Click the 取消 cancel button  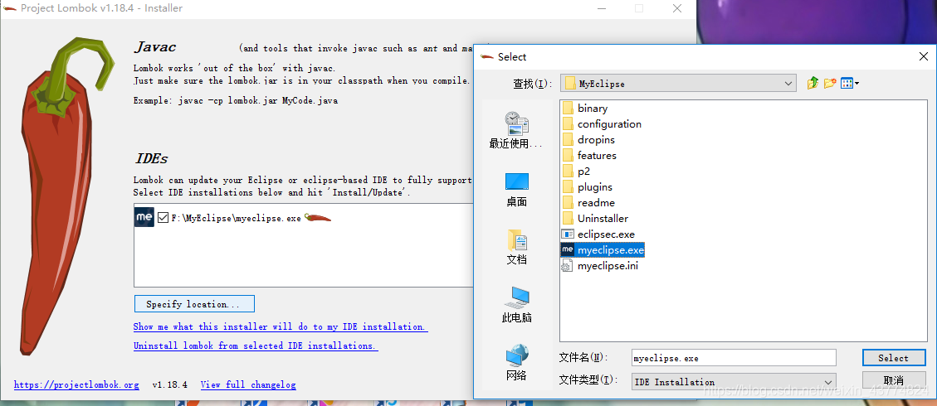[x=893, y=380]
